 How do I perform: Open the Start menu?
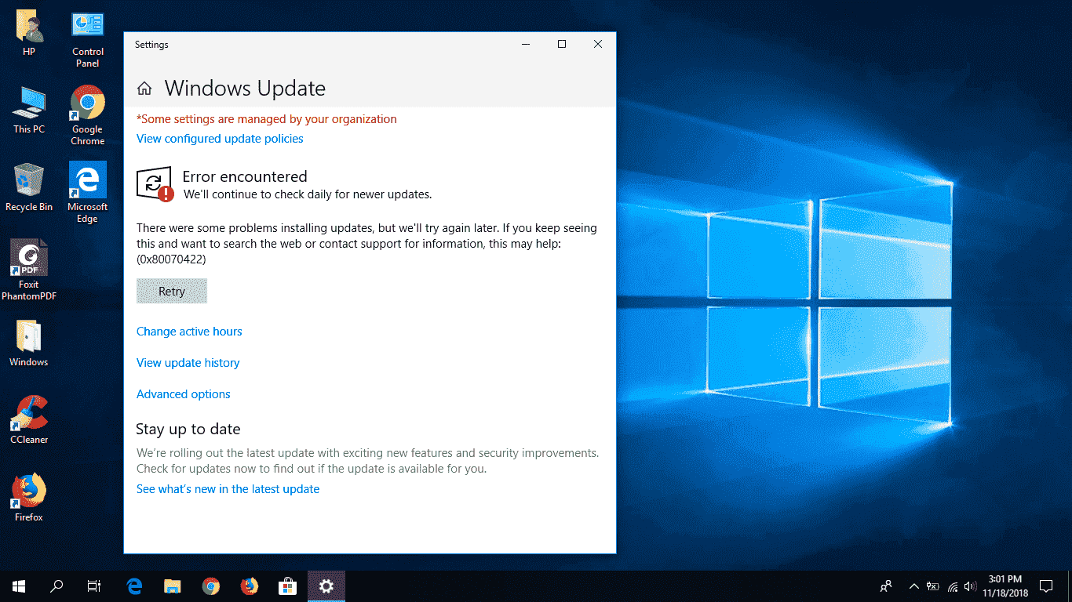pos(19,586)
